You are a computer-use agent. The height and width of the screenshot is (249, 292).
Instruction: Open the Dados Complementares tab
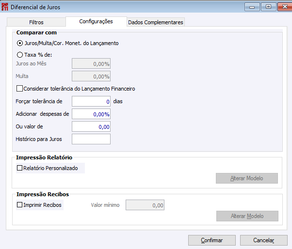156,22
